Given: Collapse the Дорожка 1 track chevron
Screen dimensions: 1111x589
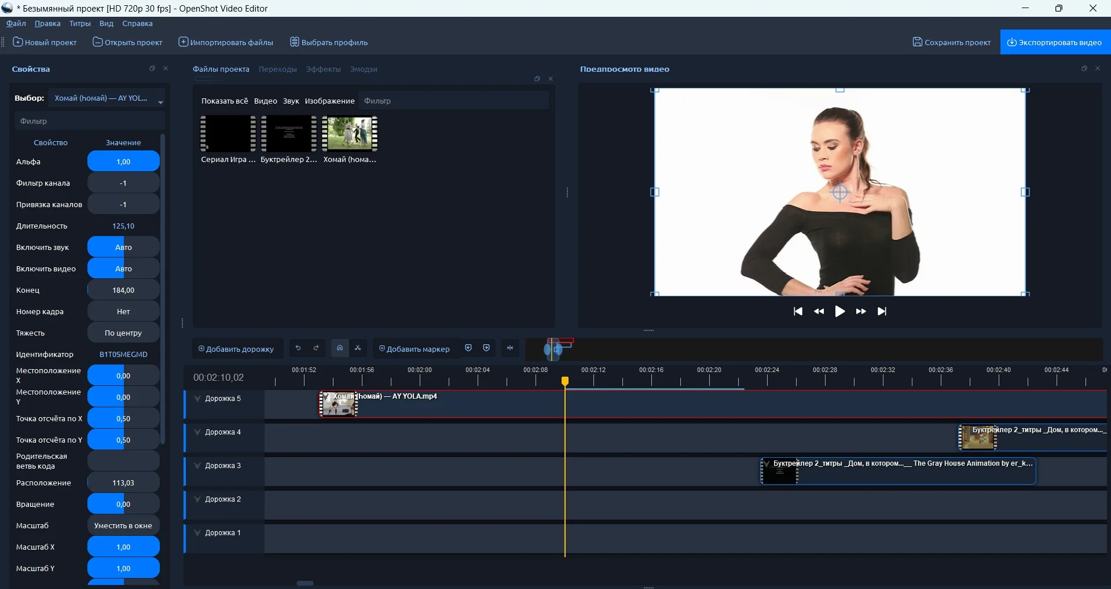Looking at the screenshot, I should [197, 533].
